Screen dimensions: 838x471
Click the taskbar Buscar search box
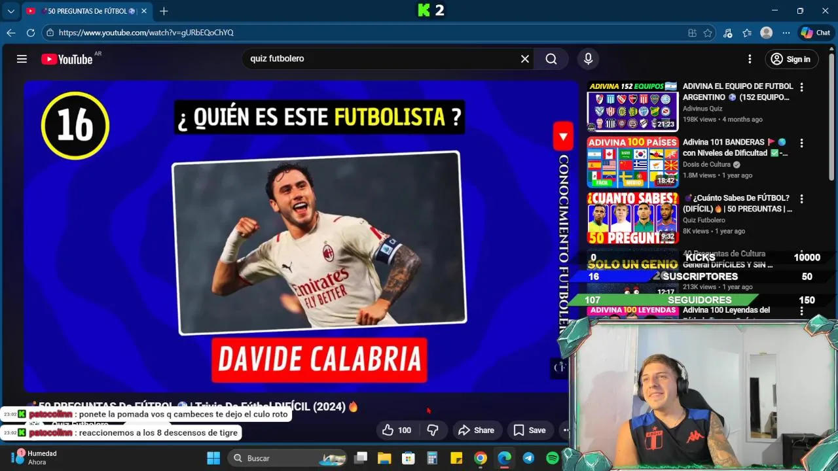click(287, 458)
